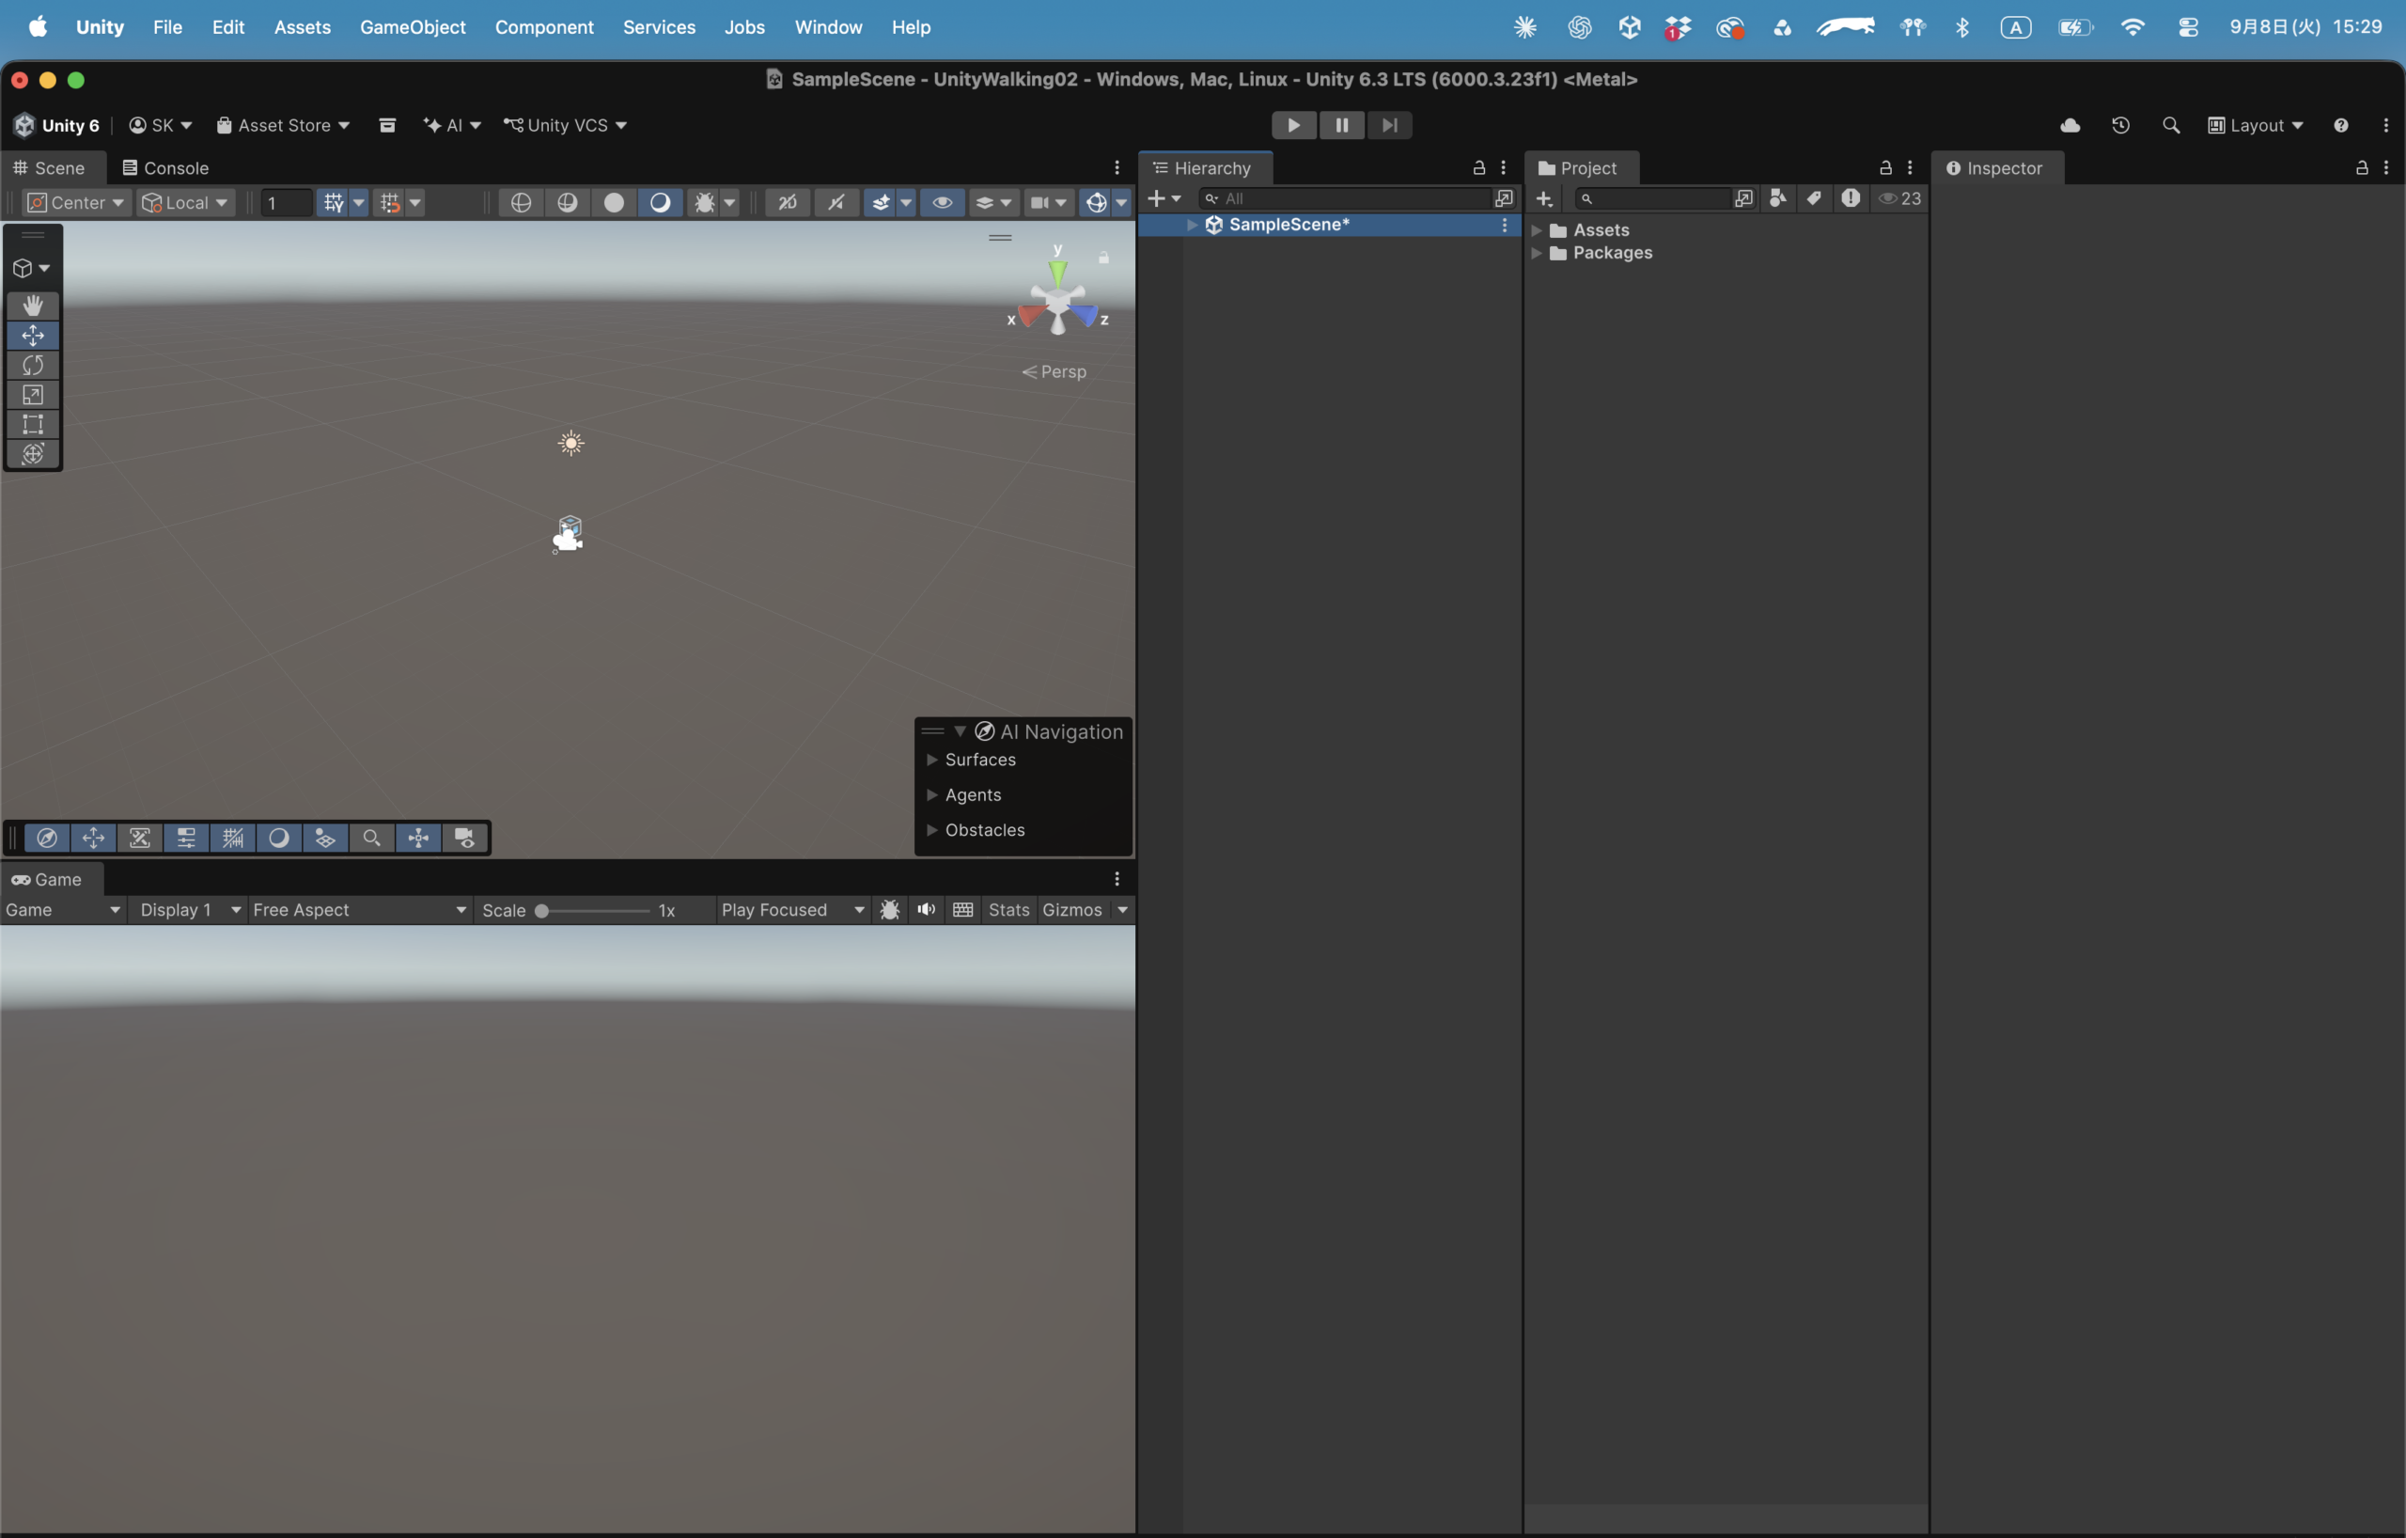Image resolution: width=2406 pixels, height=1538 pixels.
Task: Toggle hidden packages visibility count 23
Action: click(x=1899, y=199)
